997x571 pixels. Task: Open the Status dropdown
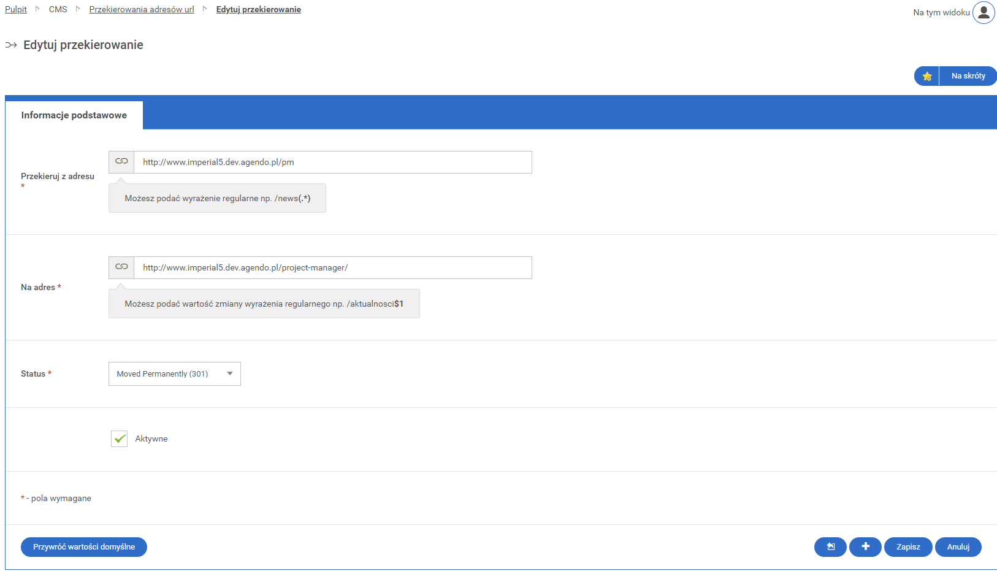(x=174, y=374)
